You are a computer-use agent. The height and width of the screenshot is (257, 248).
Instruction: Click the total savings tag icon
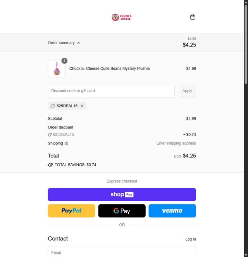tap(50, 164)
